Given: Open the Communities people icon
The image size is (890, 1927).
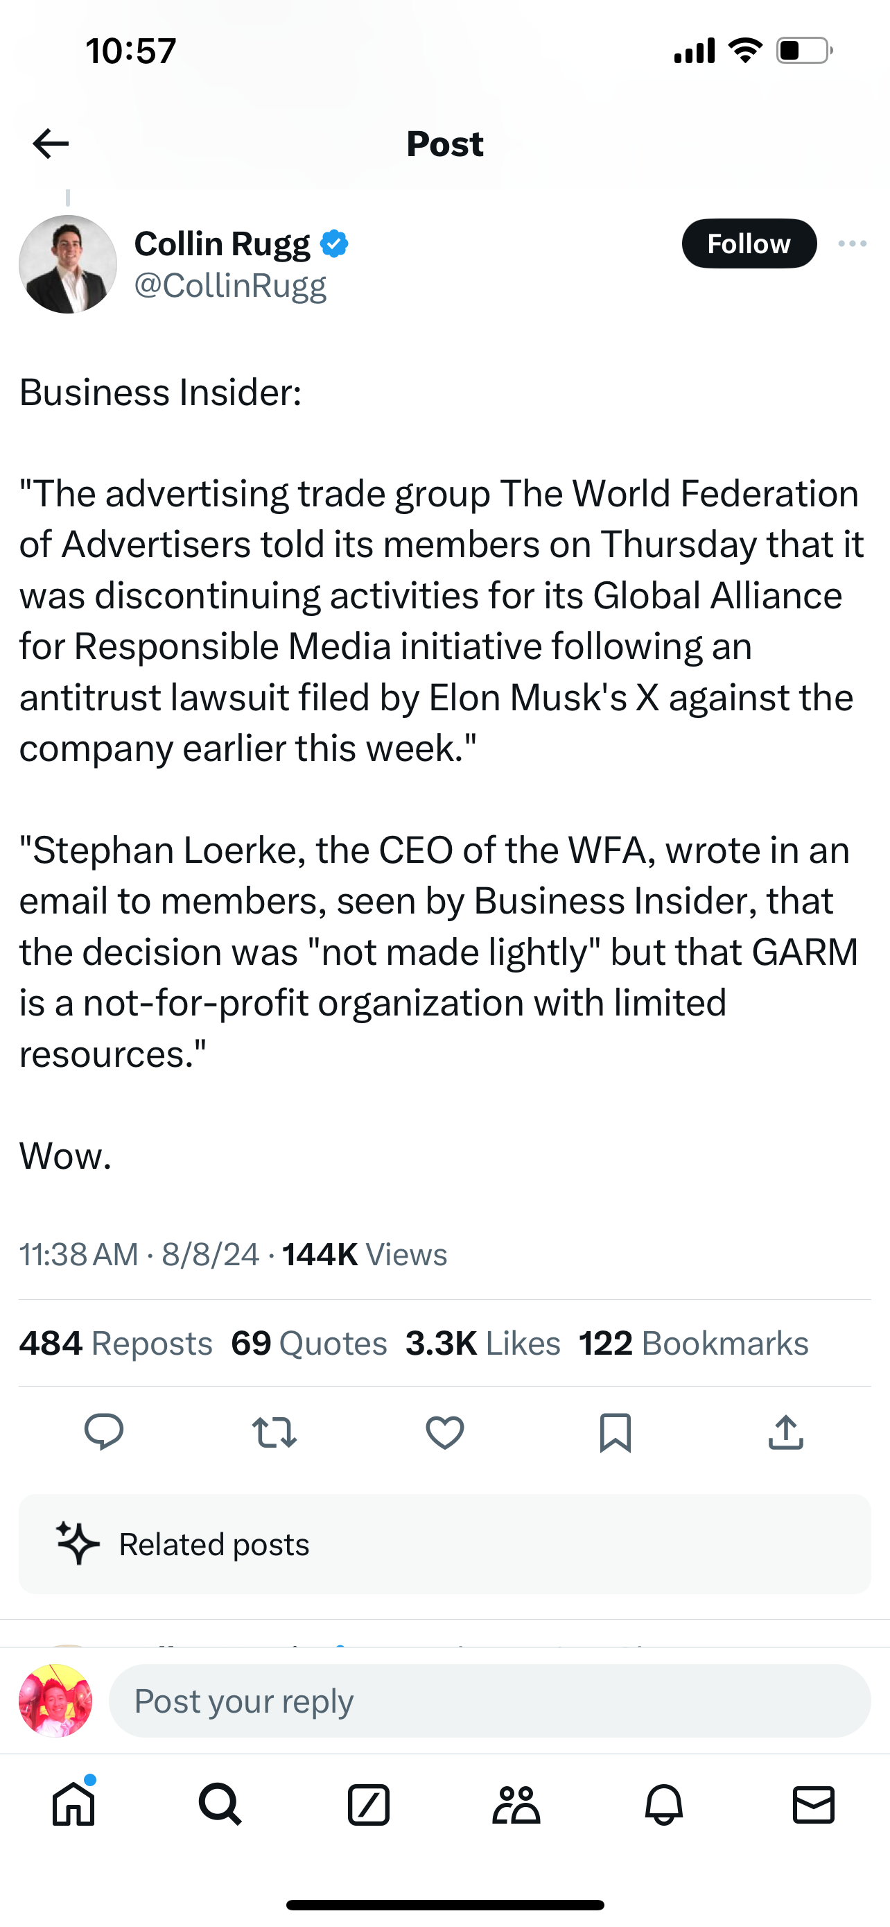Looking at the screenshot, I should [516, 1804].
